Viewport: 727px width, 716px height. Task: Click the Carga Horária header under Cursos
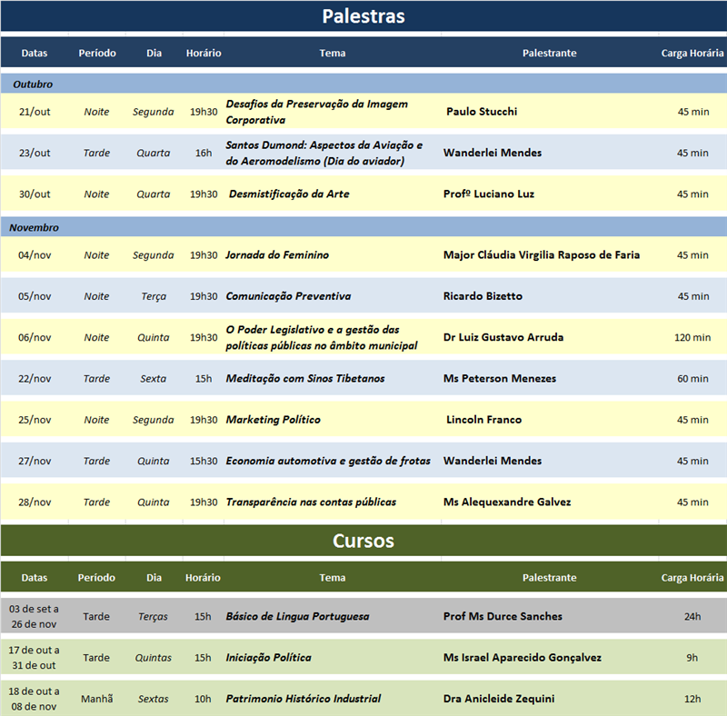pos(692,578)
